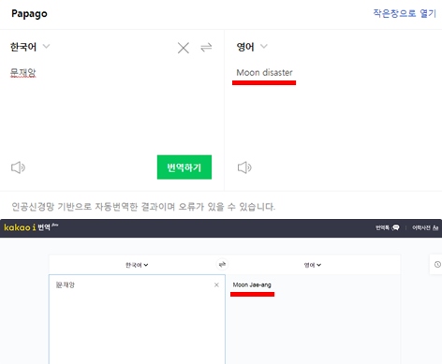
Task: Swap Papago source and target languages
Action: point(206,47)
